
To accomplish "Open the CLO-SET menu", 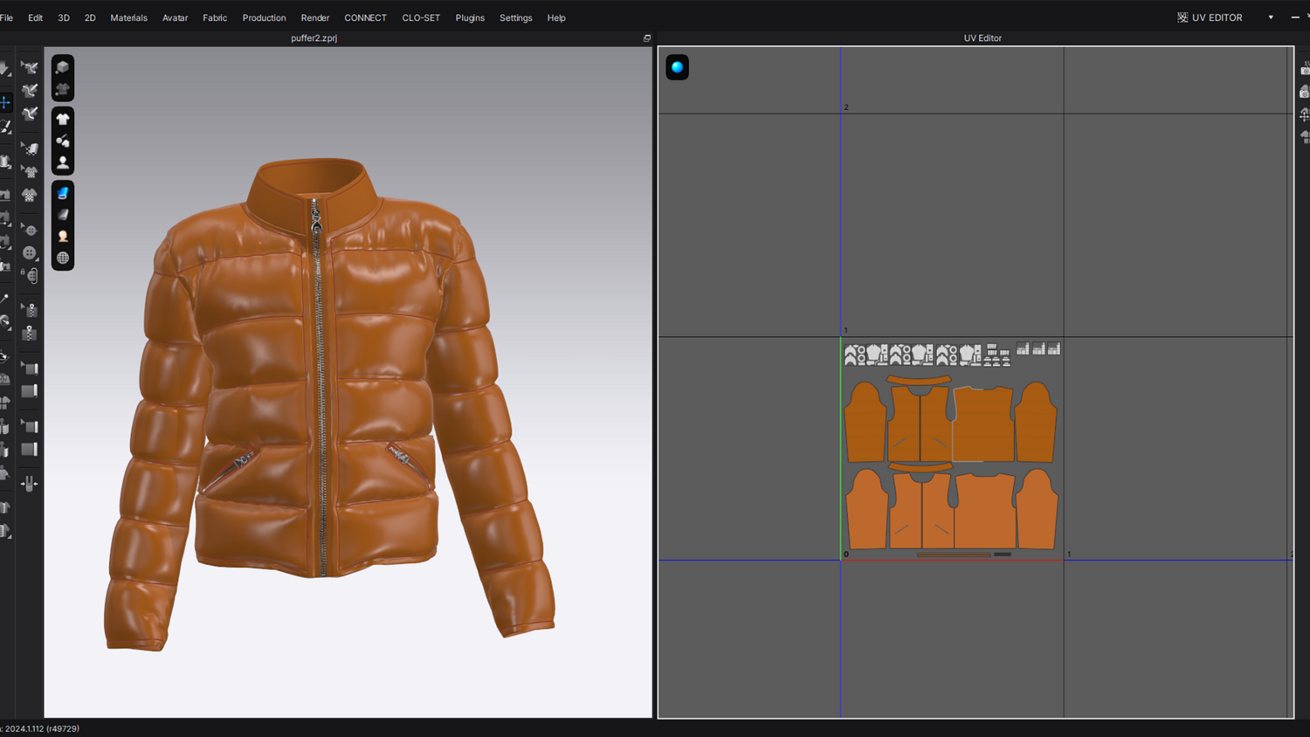I will [x=421, y=17].
